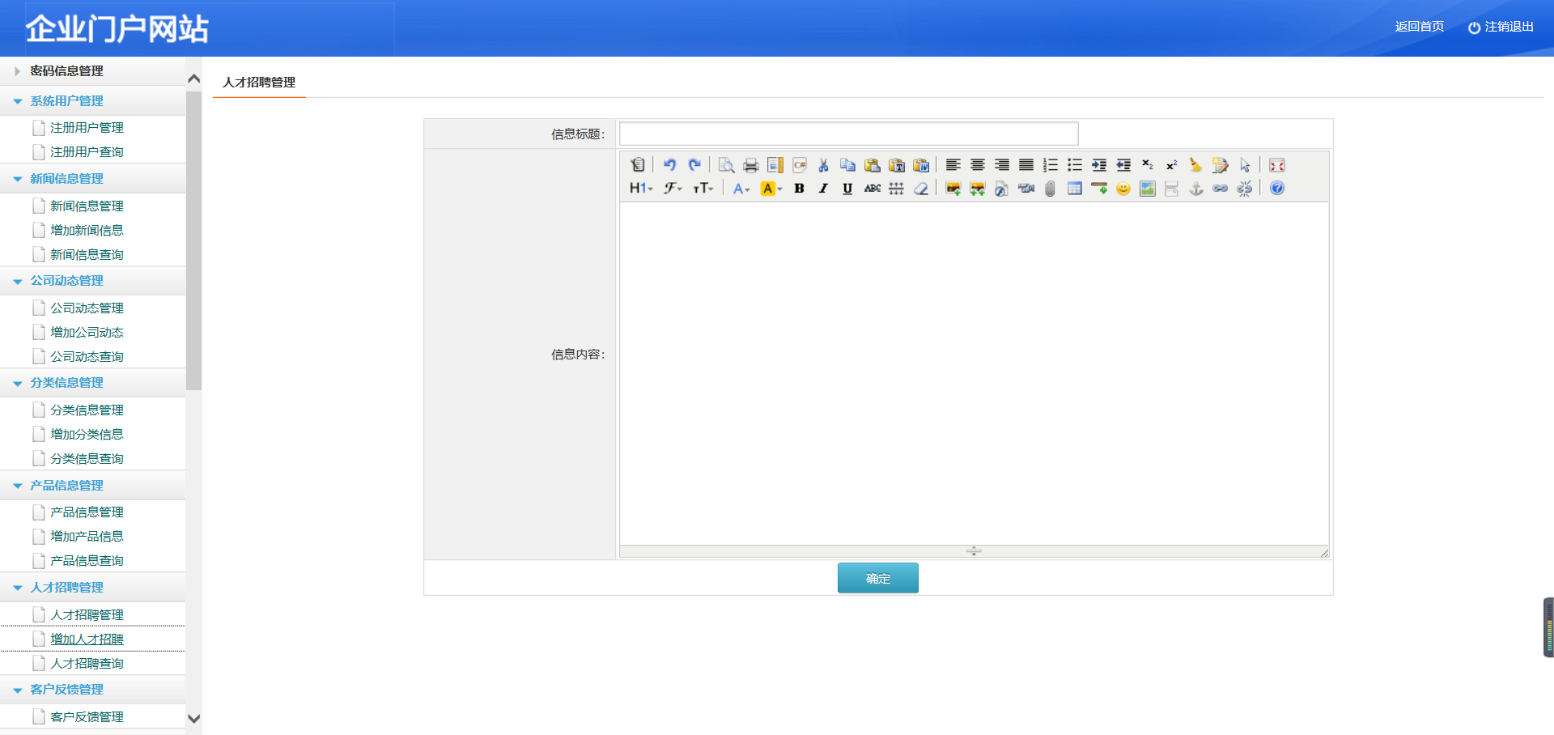Screen dimensions: 1554x735
Task: Click the scissors cut icon
Action: pyautogui.click(x=823, y=165)
